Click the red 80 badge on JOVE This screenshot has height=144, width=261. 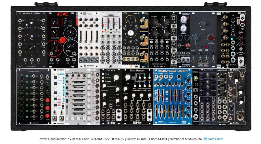click(62, 40)
